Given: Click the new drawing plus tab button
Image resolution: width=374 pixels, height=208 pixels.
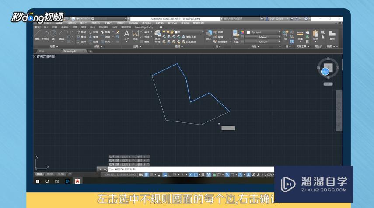Looking at the screenshot, I should [91, 51].
